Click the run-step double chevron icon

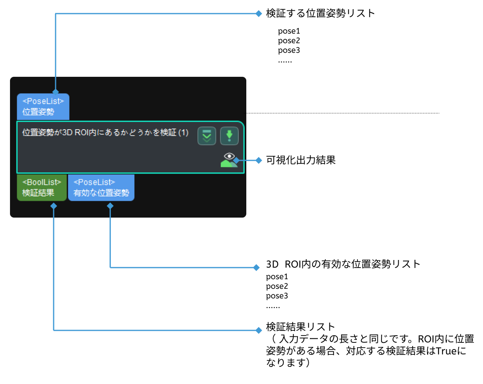coord(207,136)
